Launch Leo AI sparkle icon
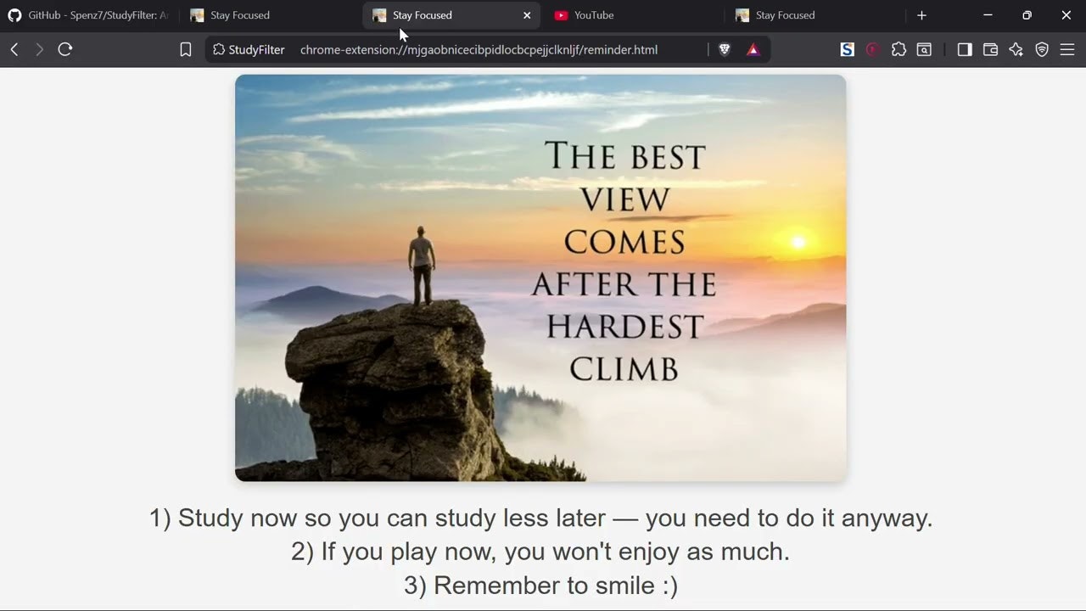 tap(1016, 49)
